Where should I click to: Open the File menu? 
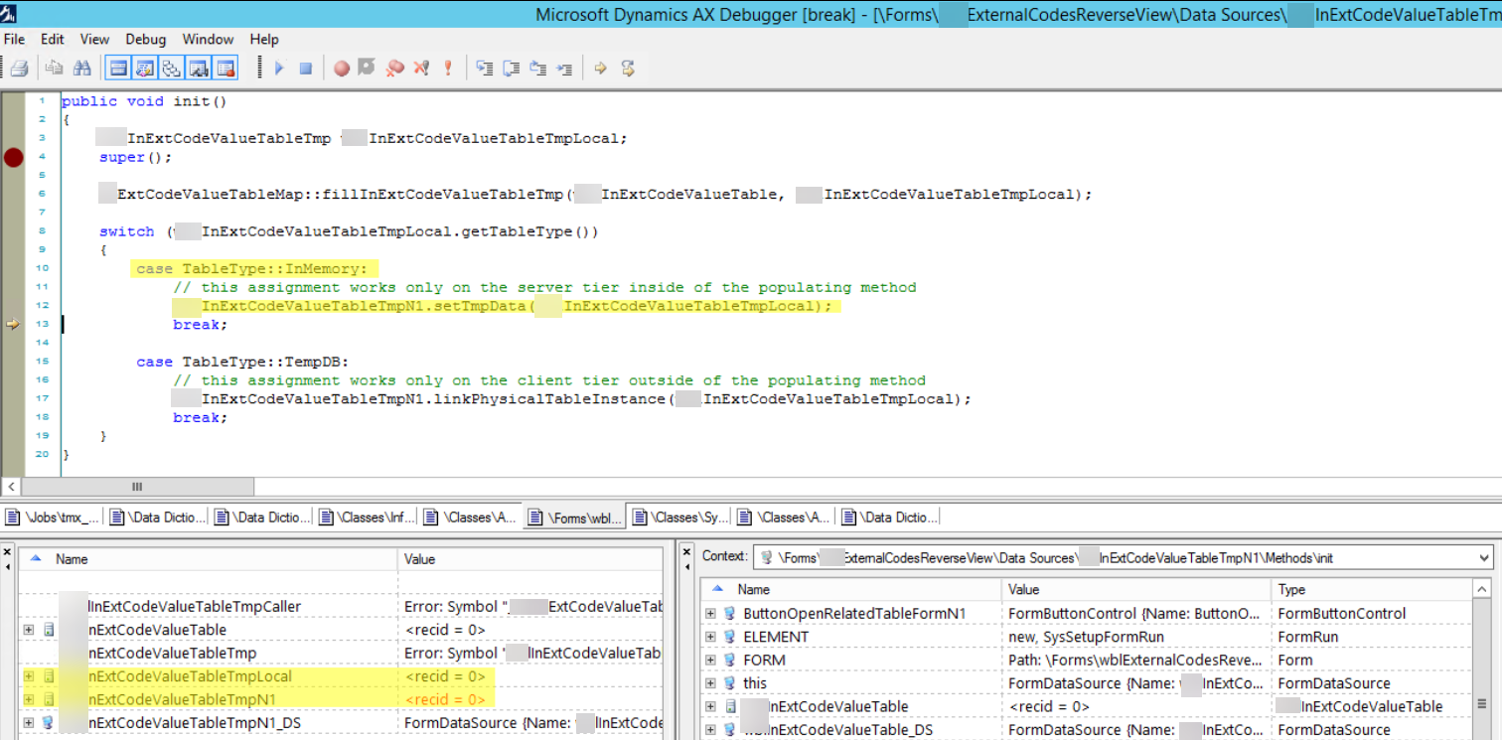click(x=15, y=40)
